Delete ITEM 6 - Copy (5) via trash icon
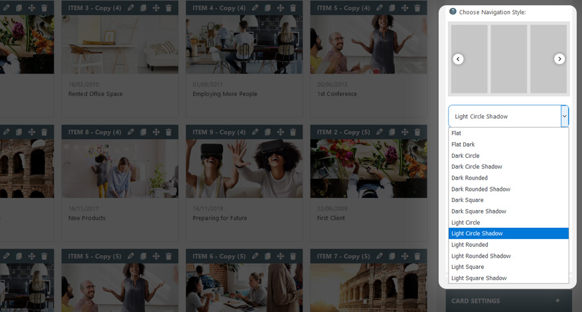The width and height of the screenshot is (582, 312). coord(293,256)
